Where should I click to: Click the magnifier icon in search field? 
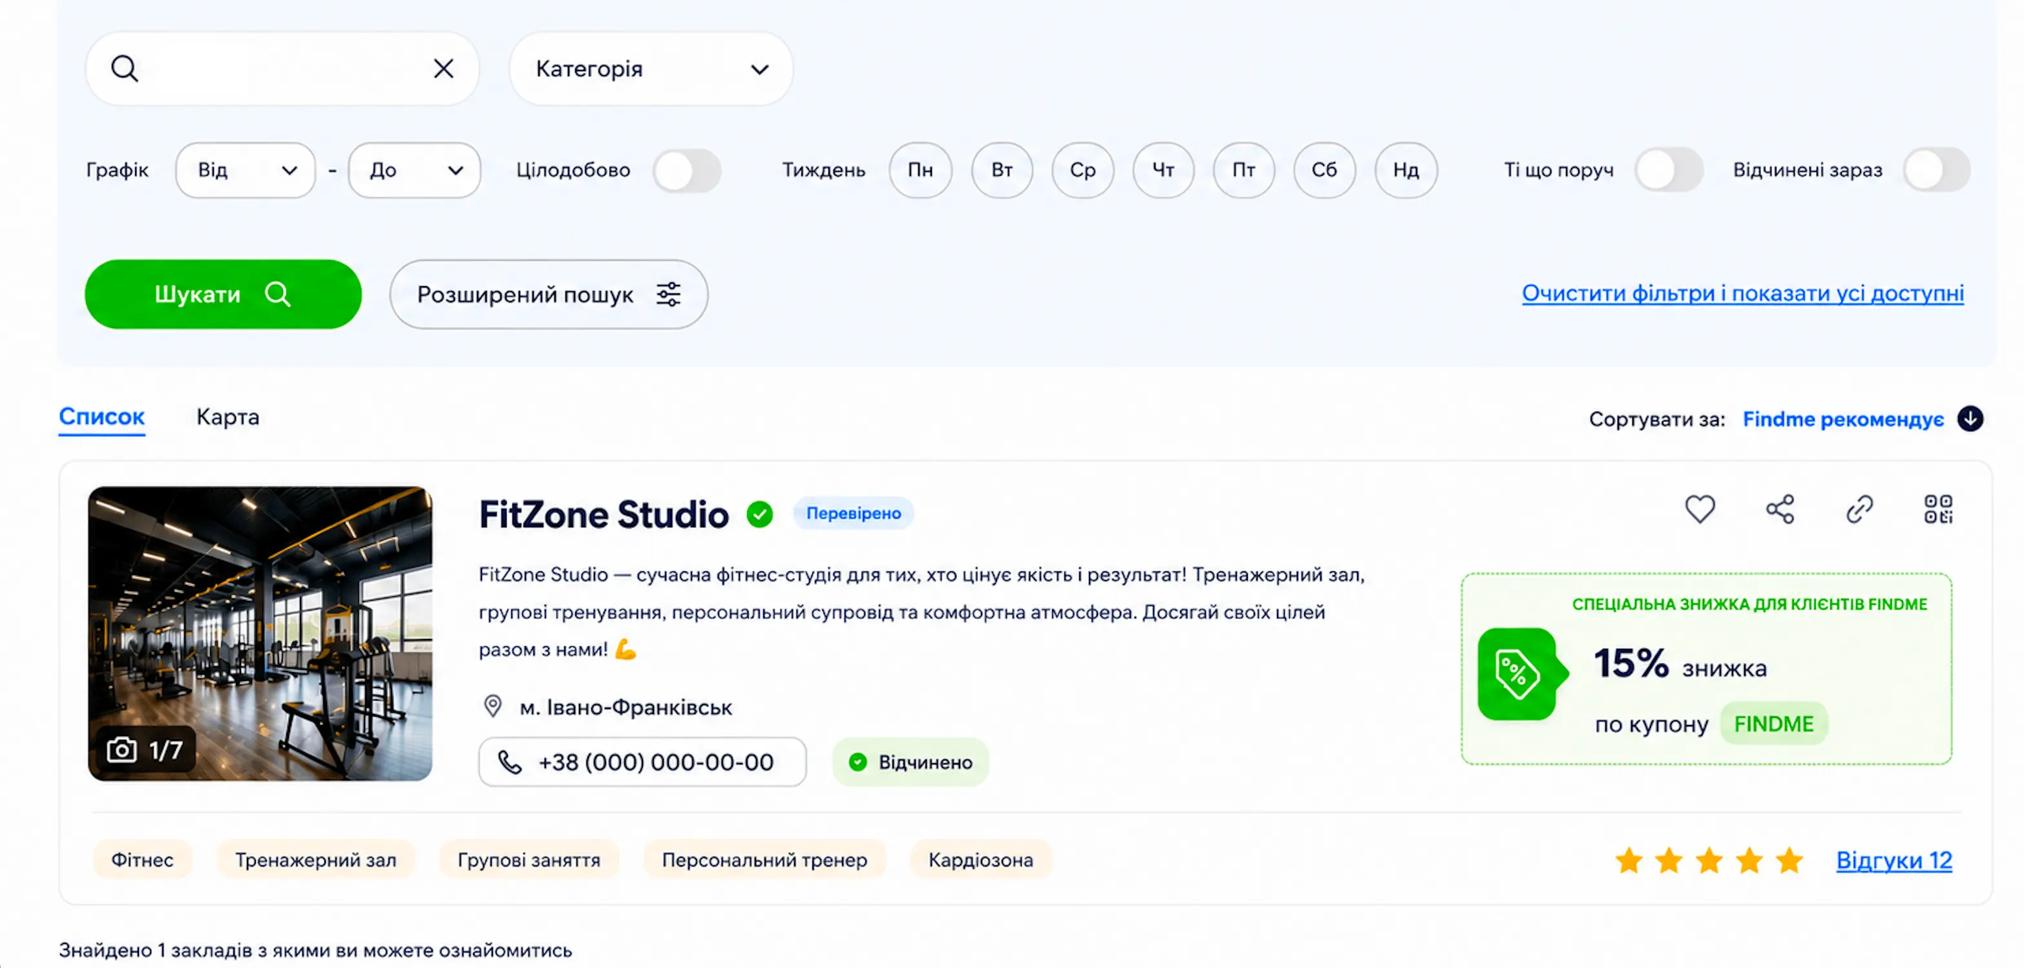point(124,68)
